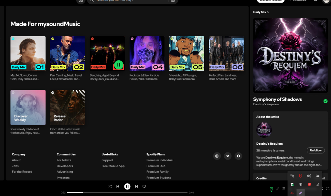Viewport: 331px width, 196px height.
Task: Click the audio device list tray icon
Action: point(292,176)
